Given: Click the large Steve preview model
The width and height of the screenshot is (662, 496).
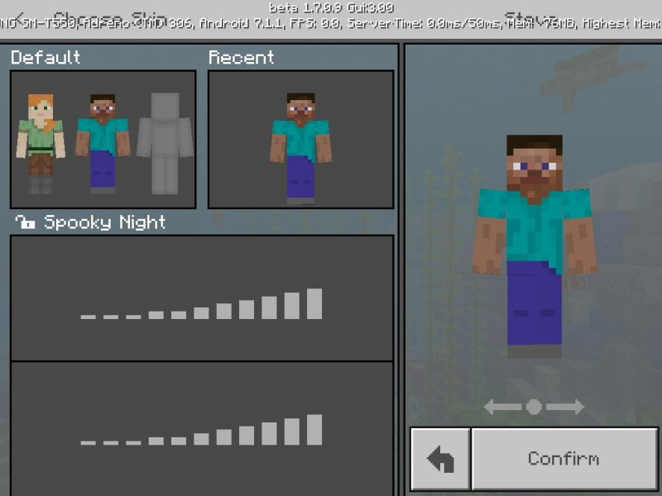Looking at the screenshot, I should click(x=535, y=246).
